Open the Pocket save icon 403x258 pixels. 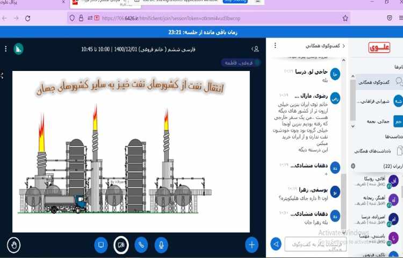click(390, 18)
